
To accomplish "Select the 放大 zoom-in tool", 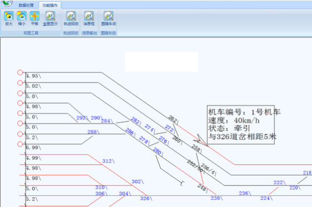I will coord(9,18).
